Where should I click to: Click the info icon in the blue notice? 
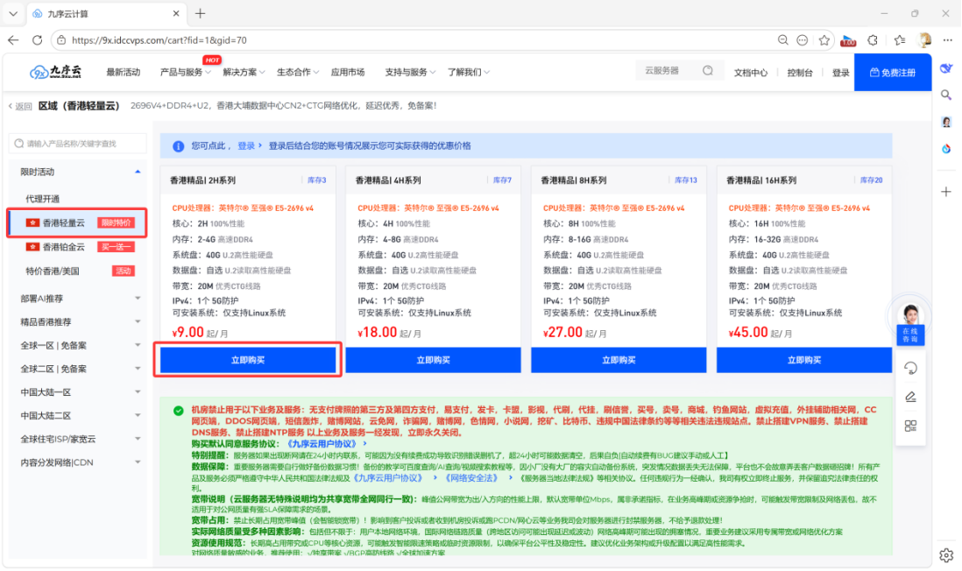tap(178, 146)
